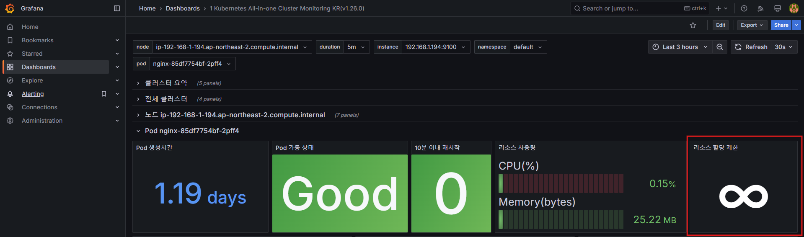The height and width of the screenshot is (237, 804).
Task: Go to Home in sidebar menu
Action: pos(30,27)
